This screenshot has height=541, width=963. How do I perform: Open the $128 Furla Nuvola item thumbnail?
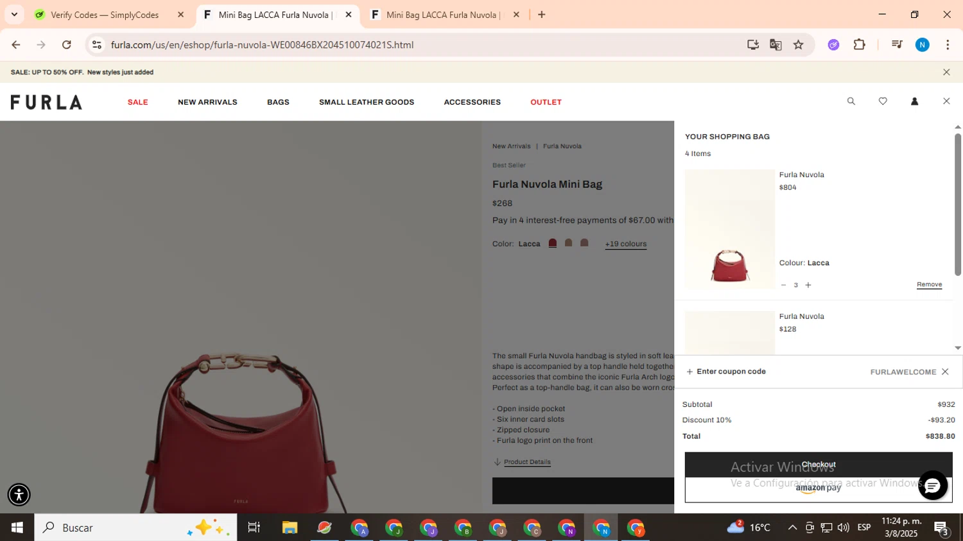click(x=730, y=333)
